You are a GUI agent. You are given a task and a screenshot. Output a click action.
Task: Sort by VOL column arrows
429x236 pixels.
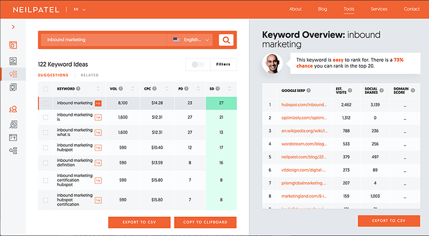point(132,88)
